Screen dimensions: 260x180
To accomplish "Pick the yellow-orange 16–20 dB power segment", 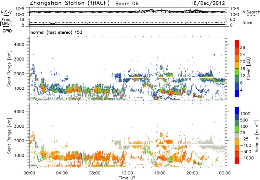I will click(237, 65).
